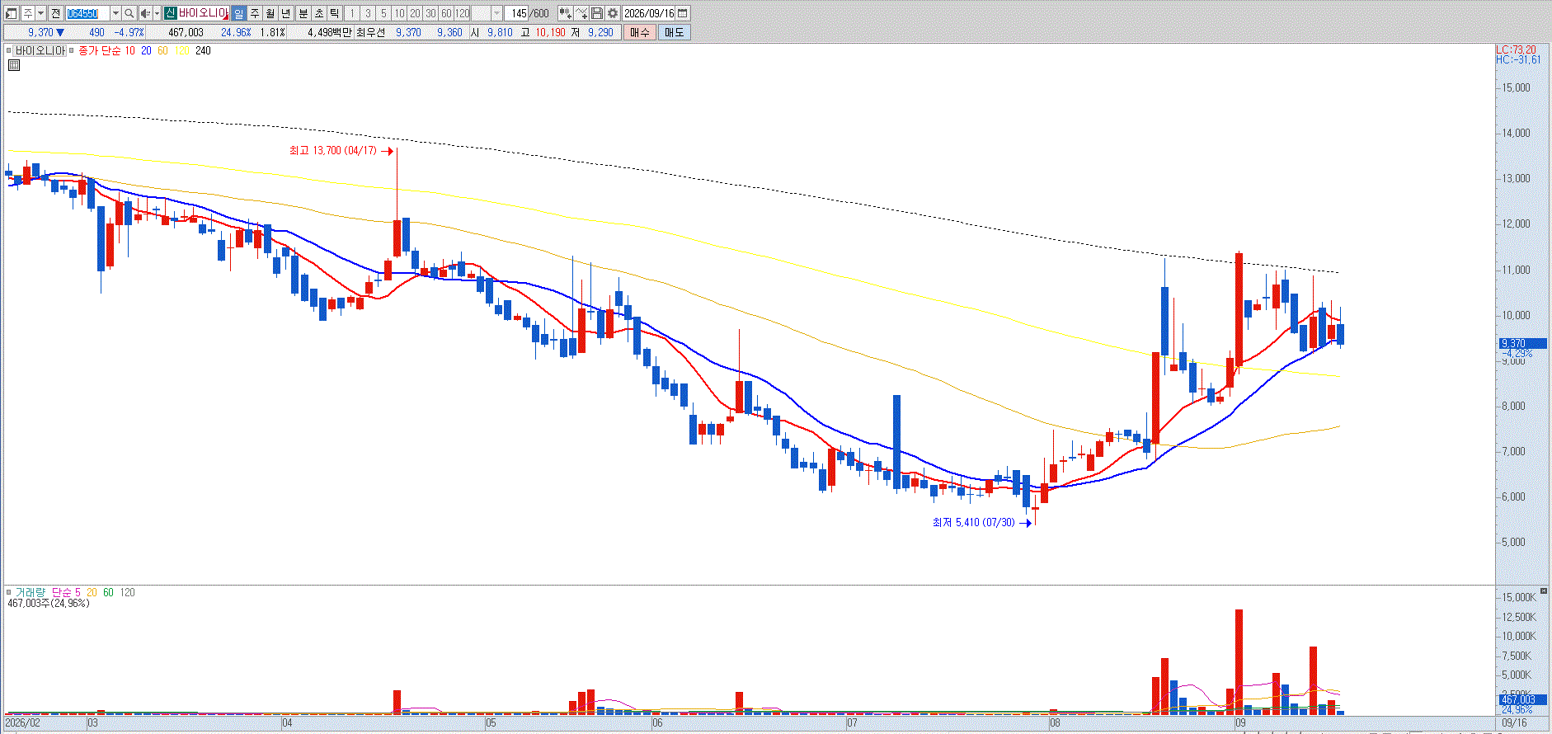1552x734 pixels.
Task: Expand stock code history dropdown
Action: (x=115, y=13)
